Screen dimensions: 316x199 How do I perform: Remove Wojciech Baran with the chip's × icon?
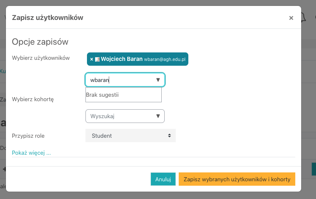pos(91,59)
